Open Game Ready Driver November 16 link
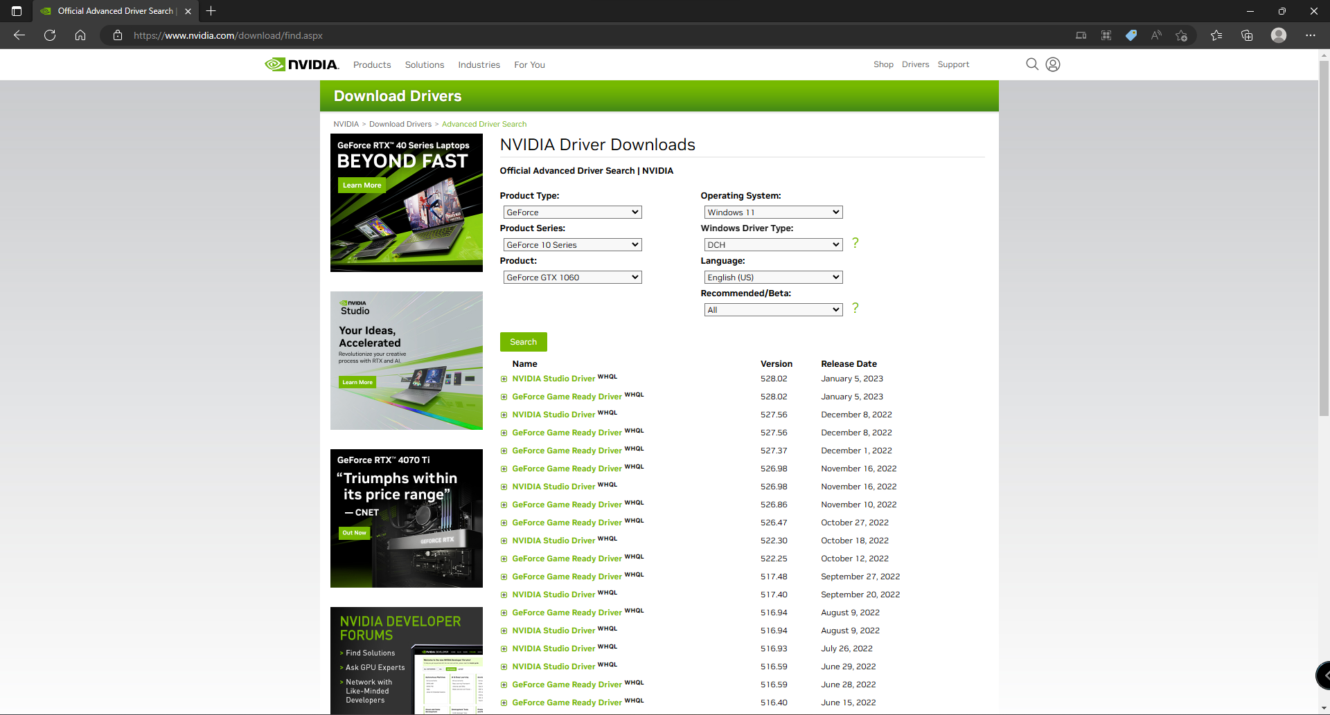1330x715 pixels. (567, 469)
